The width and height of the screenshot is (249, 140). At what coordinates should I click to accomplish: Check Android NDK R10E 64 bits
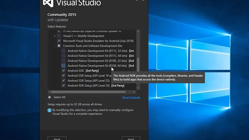click(63, 65)
